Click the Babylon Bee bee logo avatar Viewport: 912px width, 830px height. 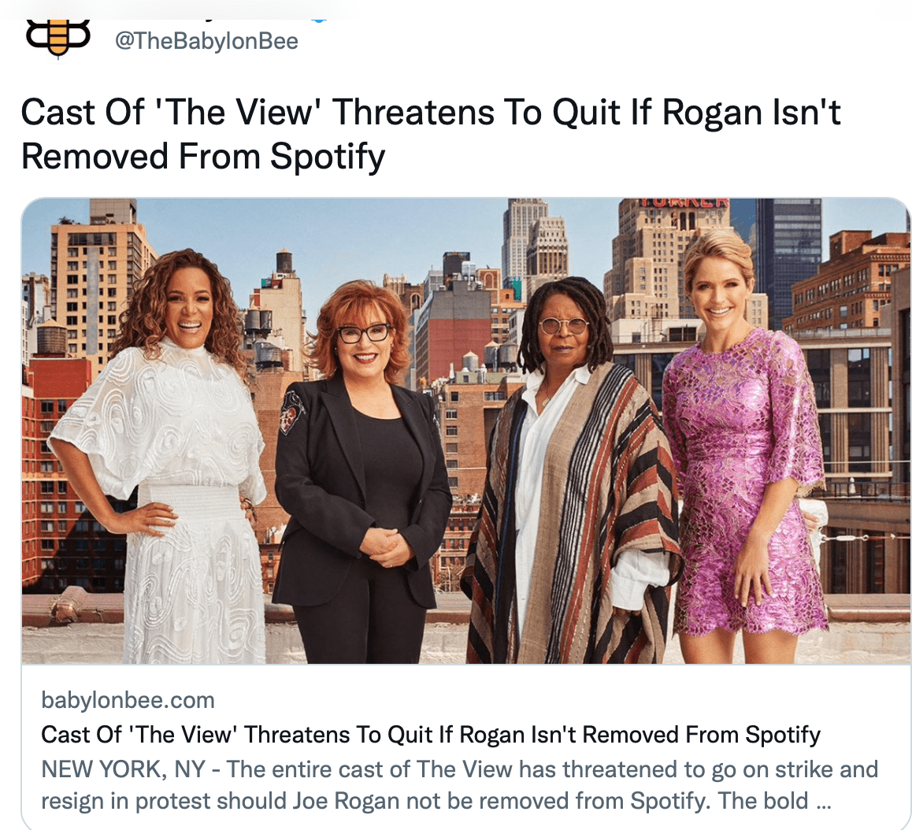pos(57,37)
